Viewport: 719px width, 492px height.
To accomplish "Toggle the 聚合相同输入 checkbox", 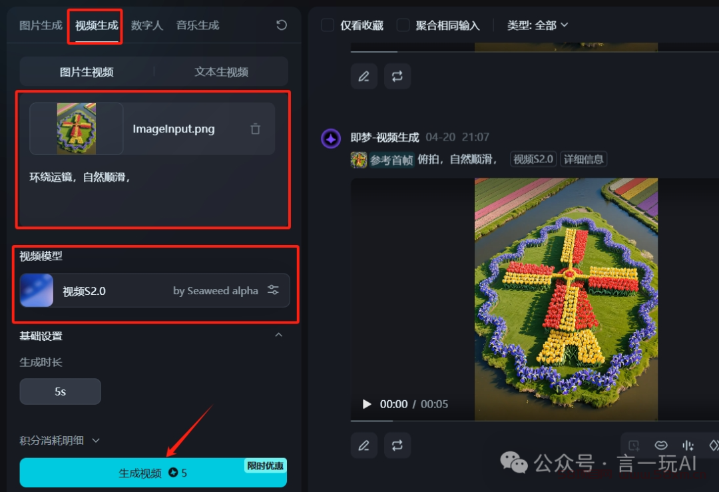I will click(x=403, y=25).
